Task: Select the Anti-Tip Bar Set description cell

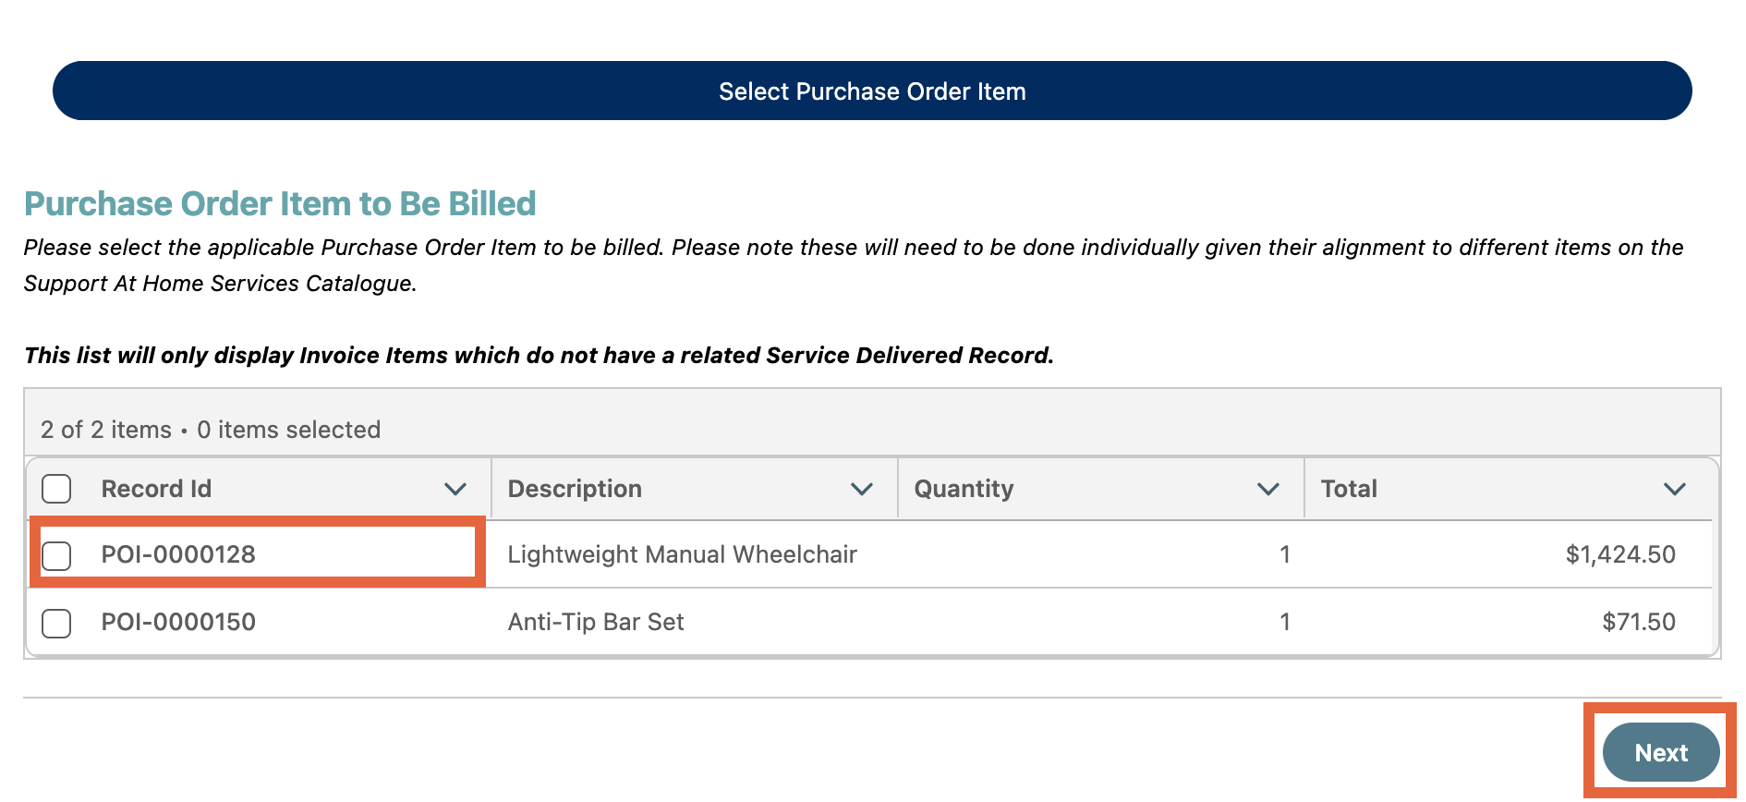Action: 596,622
